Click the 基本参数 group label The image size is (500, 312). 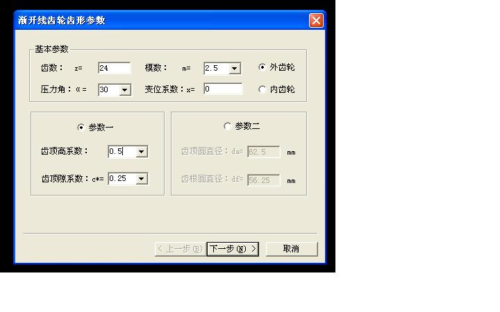51,49
